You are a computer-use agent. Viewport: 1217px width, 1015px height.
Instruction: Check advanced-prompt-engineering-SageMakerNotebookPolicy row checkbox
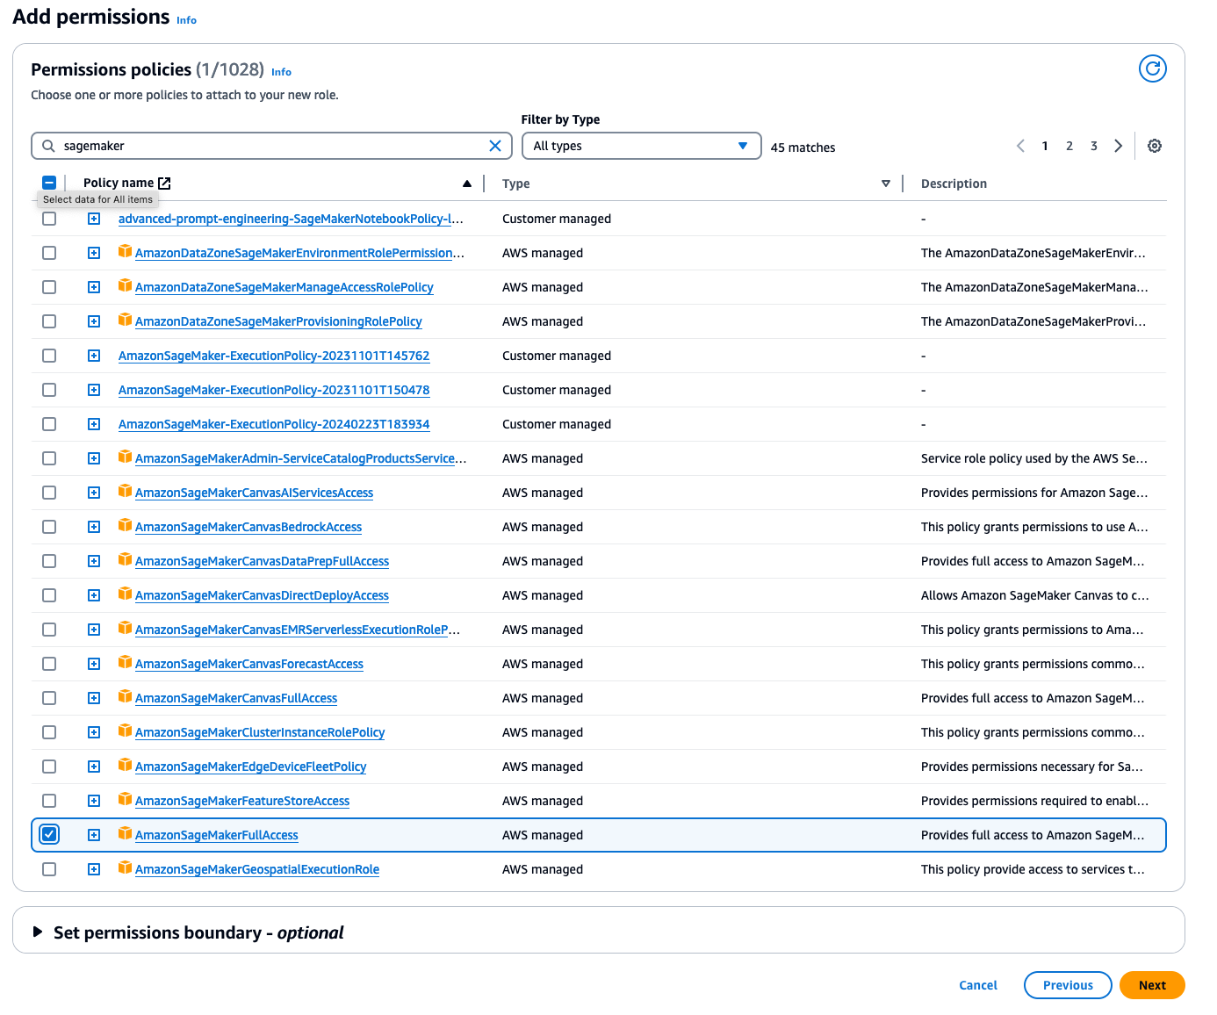click(49, 219)
